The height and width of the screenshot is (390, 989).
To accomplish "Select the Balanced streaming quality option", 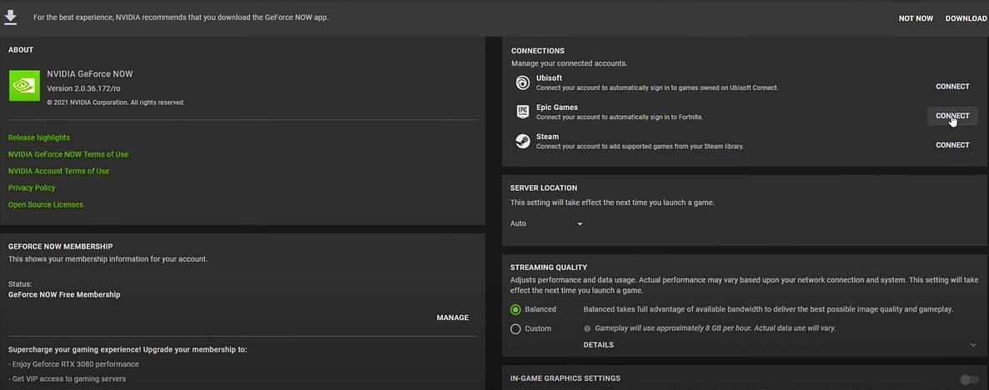I will click(515, 309).
